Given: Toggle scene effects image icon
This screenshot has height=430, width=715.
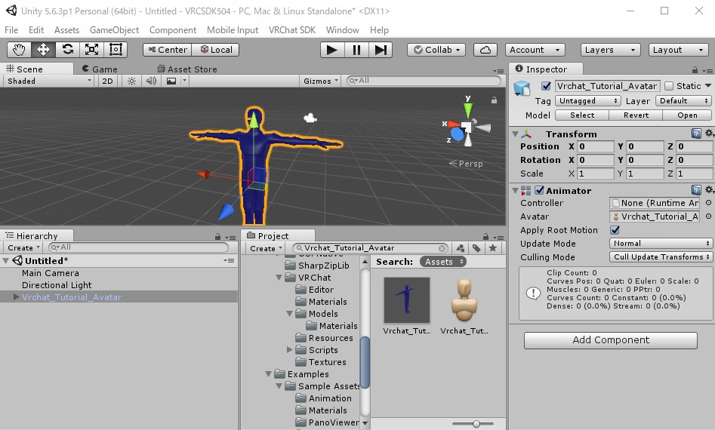Looking at the screenshot, I should (171, 81).
